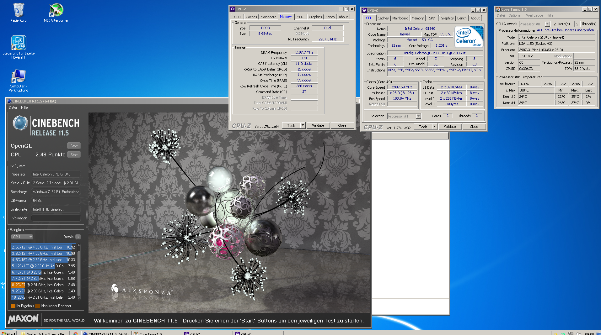Click the Kern #0 temperature 24°C

536,97
